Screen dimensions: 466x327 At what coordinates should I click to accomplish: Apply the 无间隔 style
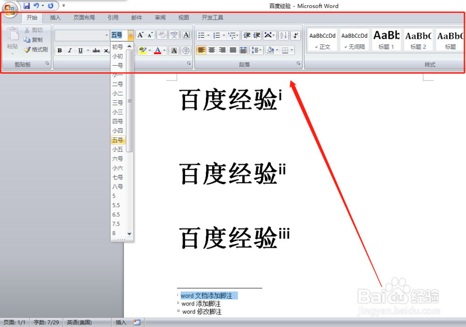[354, 40]
